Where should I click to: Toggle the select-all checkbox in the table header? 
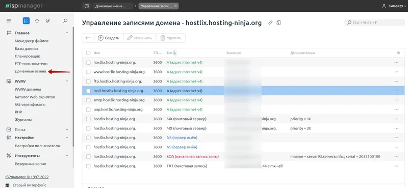pos(88,53)
